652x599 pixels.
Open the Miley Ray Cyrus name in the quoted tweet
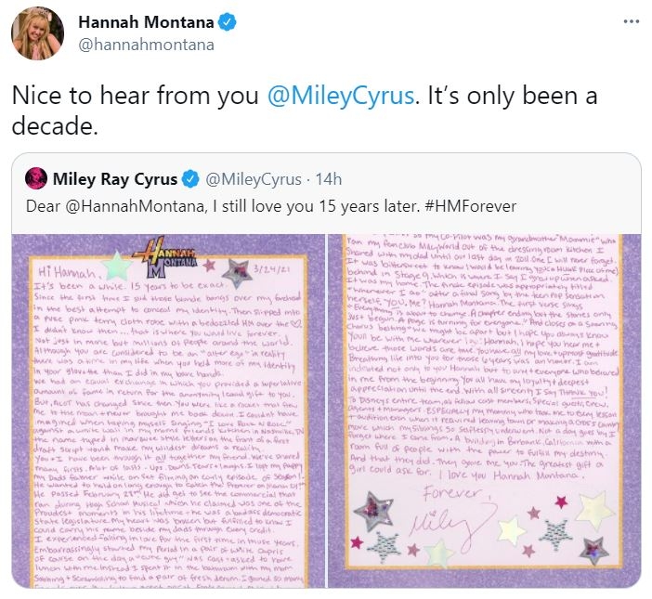[116, 178]
